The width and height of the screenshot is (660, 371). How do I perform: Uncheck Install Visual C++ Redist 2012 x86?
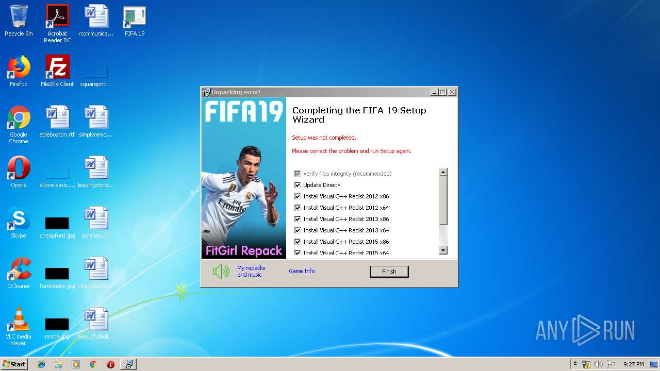click(298, 196)
